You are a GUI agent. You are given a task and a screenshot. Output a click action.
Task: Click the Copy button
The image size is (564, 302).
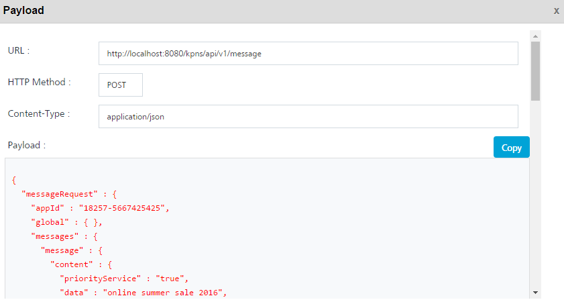(x=511, y=148)
